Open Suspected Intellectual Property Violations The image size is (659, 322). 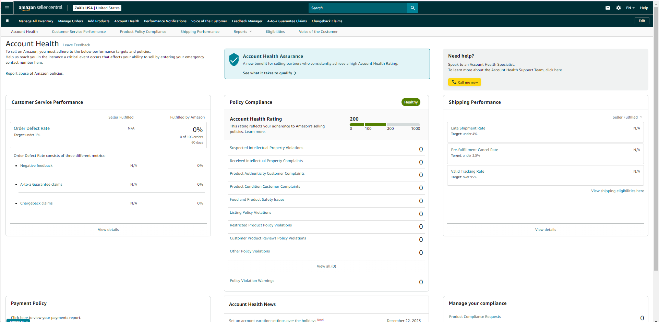coord(266,148)
